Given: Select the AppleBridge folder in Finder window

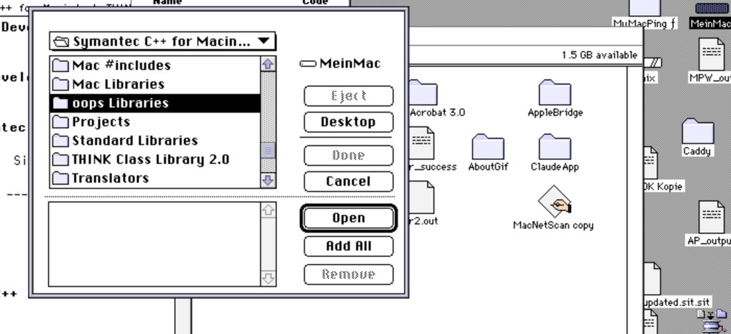Looking at the screenshot, I should (555, 92).
